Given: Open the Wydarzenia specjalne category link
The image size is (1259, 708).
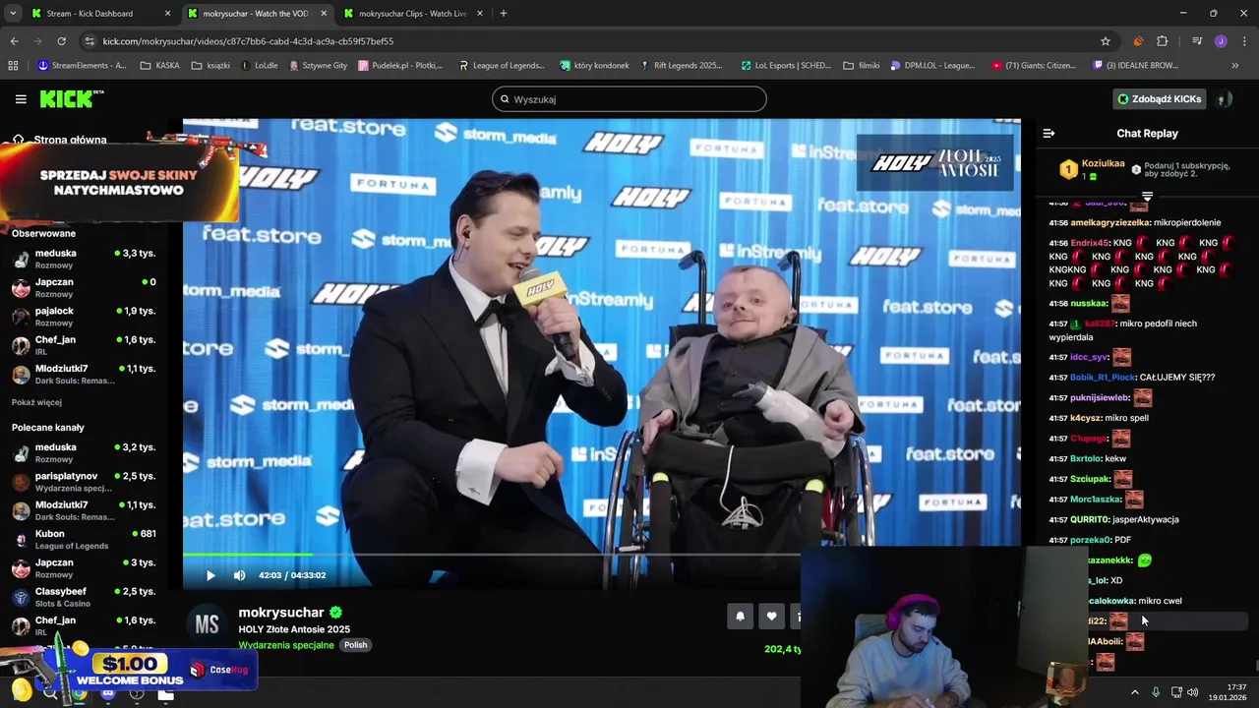Looking at the screenshot, I should point(286,645).
